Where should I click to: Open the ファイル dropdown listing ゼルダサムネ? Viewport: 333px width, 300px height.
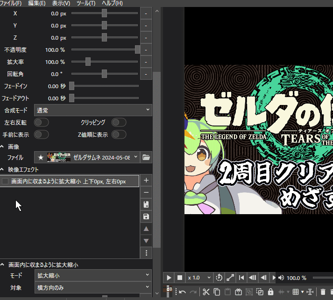(x=87, y=157)
